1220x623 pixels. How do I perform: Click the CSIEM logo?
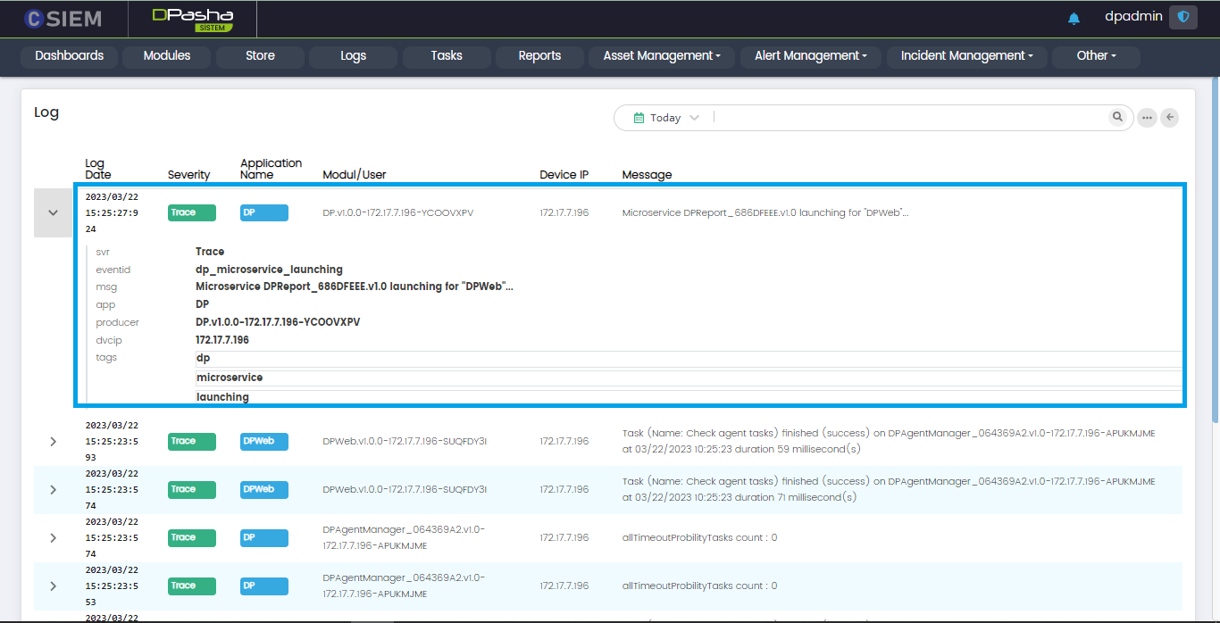[x=63, y=19]
